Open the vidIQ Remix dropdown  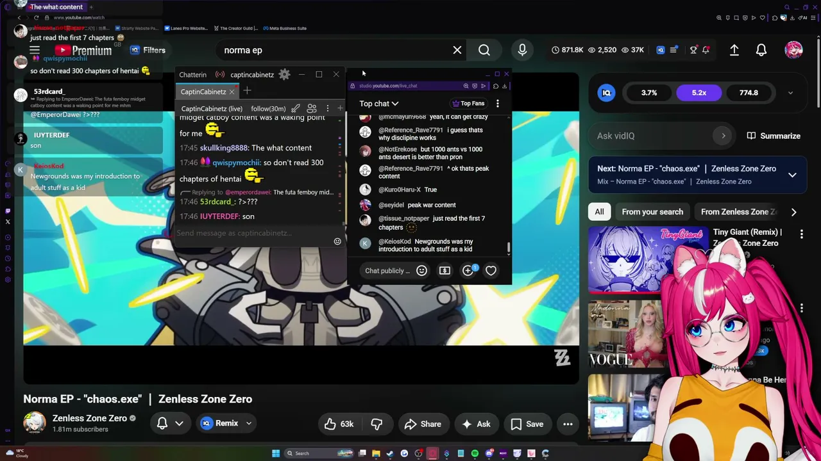pos(226,423)
